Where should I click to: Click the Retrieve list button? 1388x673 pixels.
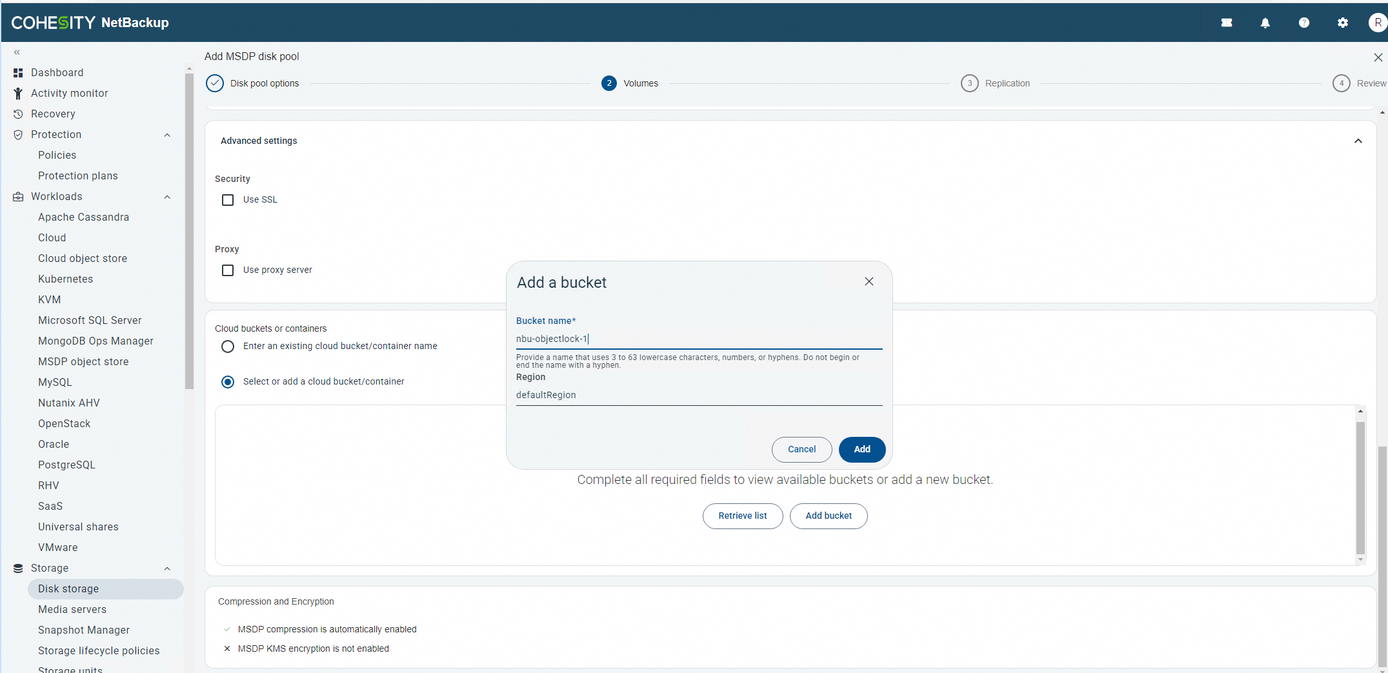point(743,516)
